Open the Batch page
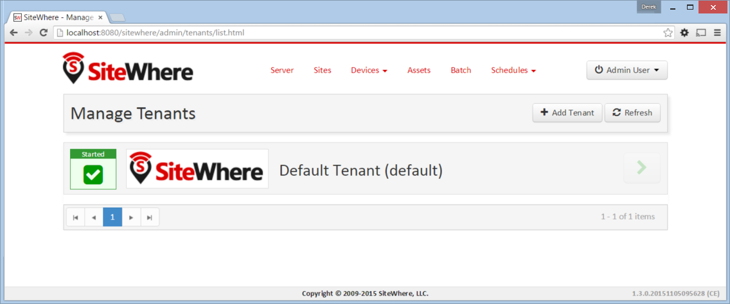 click(x=461, y=70)
